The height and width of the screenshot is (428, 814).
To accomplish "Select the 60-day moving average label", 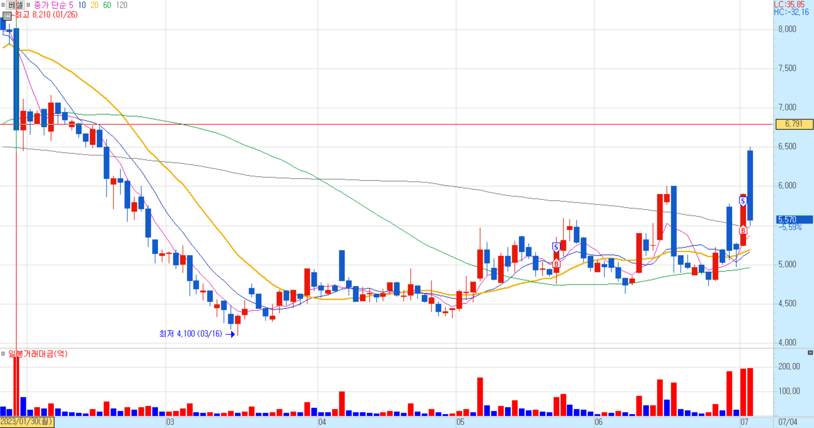I will [x=107, y=5].
